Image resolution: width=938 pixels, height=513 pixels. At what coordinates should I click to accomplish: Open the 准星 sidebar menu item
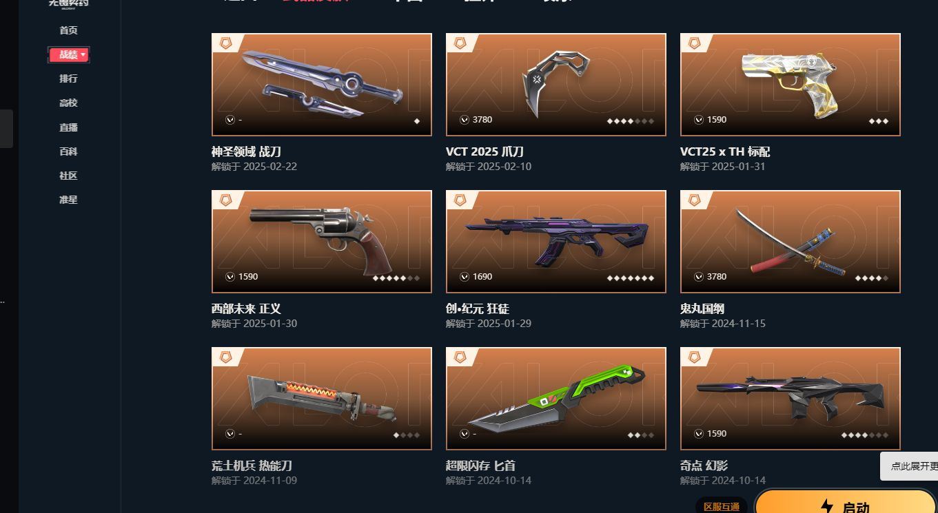(68, 200)
